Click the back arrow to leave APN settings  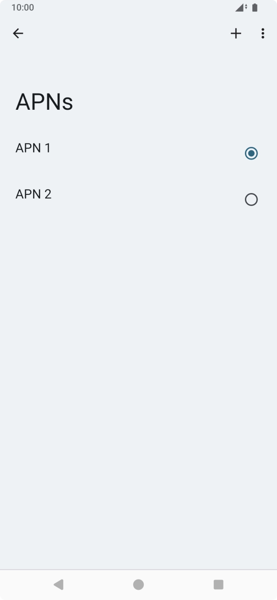[18, 33]
